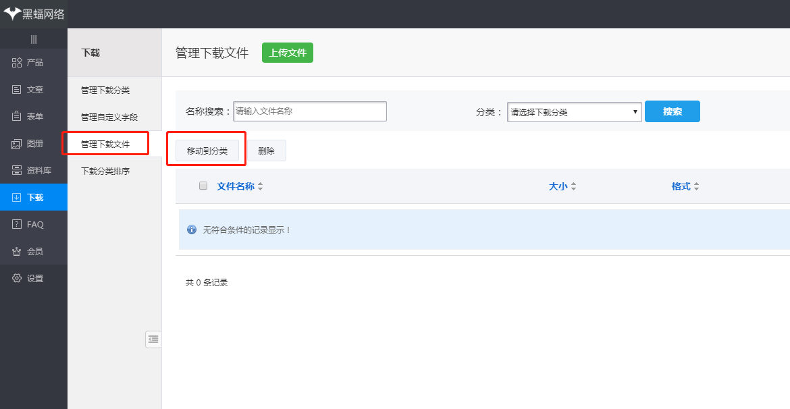
Task: Click the 产品 products sidebar icon
Action: click(x=17, y=63)
